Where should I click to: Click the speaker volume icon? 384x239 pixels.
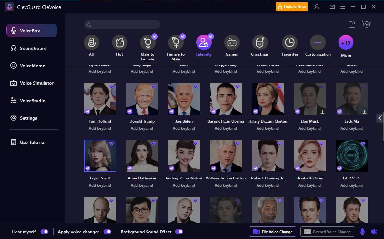click(374, 231)
